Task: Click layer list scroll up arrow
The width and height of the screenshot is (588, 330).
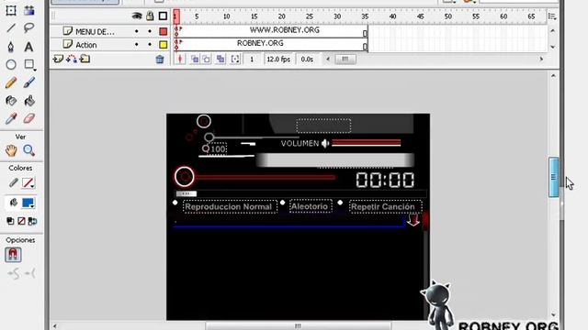Action: coord(552,31)
